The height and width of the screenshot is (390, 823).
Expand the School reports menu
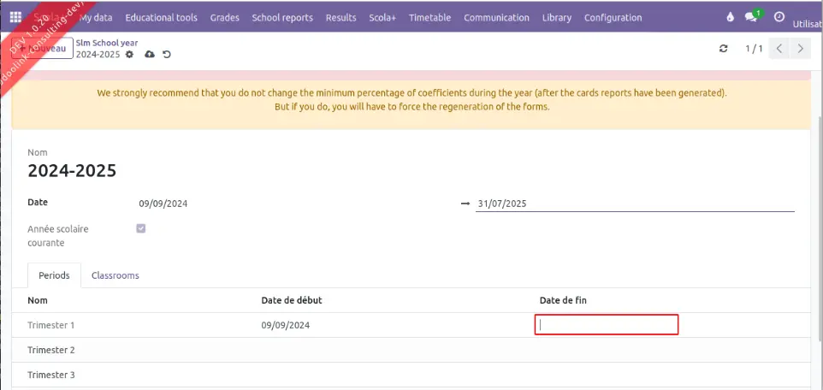(x=282, y=17)
